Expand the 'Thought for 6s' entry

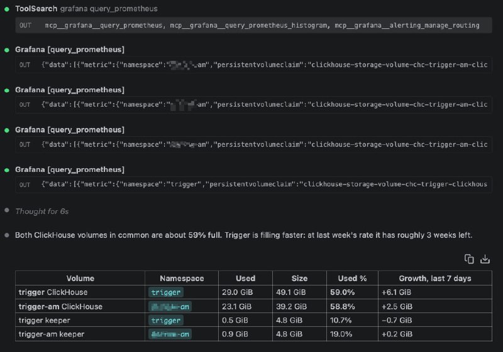coord(41,211)
